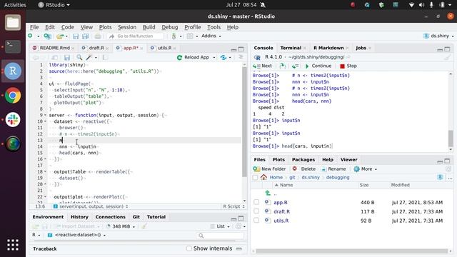Open the Tools menu
The height and width of the screenshot is (257, 457).
coord(214,27)
